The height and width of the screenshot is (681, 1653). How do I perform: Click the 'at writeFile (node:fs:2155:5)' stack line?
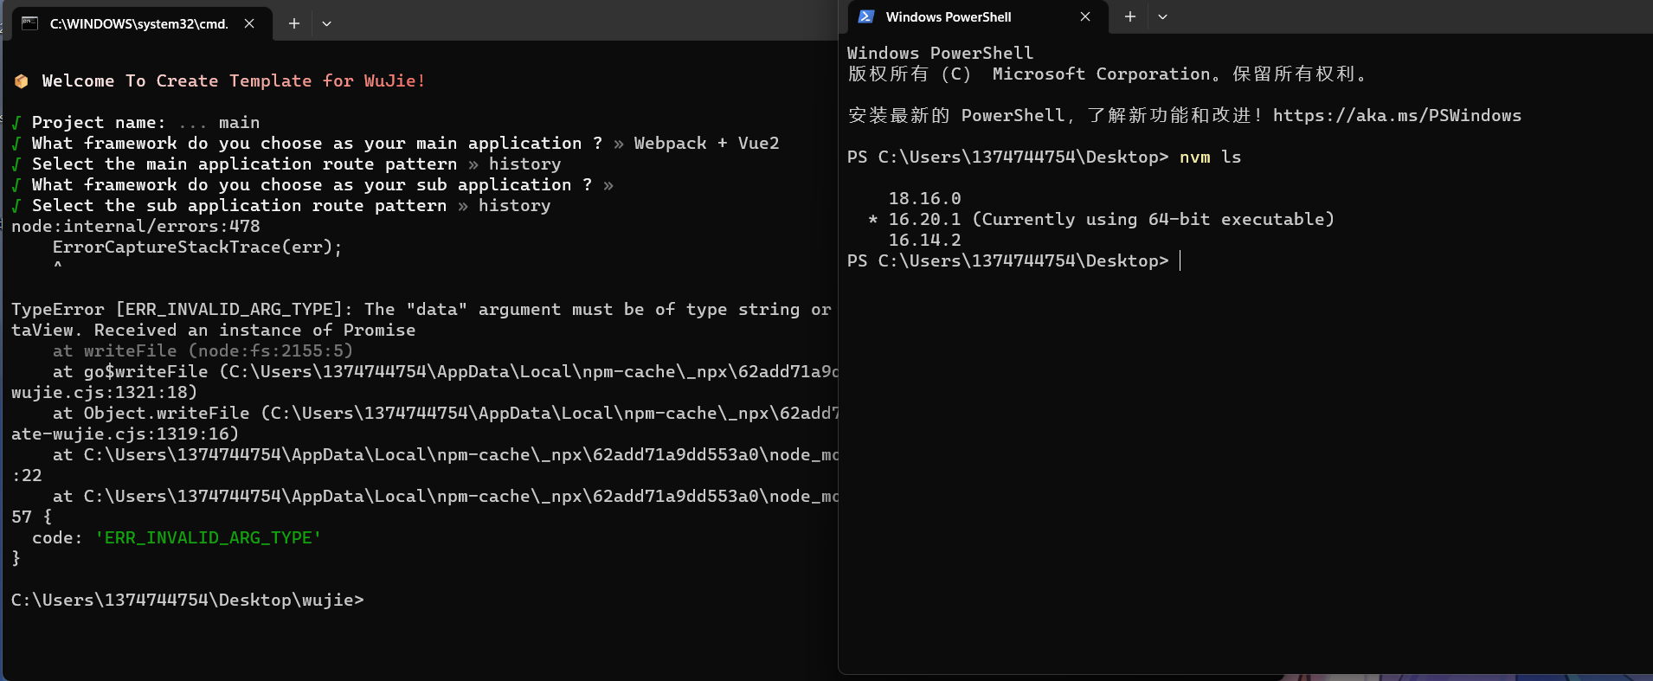203,350
